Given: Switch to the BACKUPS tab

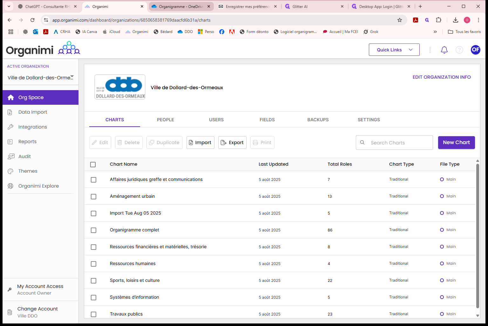Looking at the screenshot, I should [318, 120].
